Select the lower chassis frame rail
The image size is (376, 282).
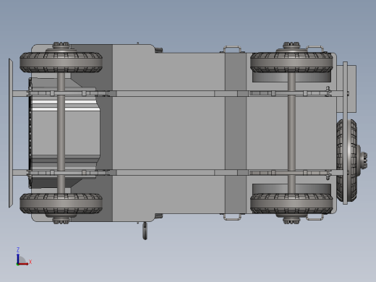[x=179, y=172]
